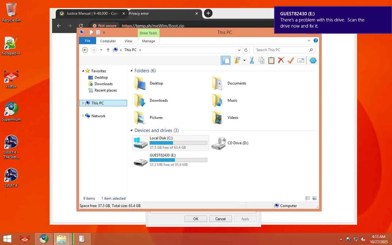Select Desktop under Favorites

click(x=101, y=77)
